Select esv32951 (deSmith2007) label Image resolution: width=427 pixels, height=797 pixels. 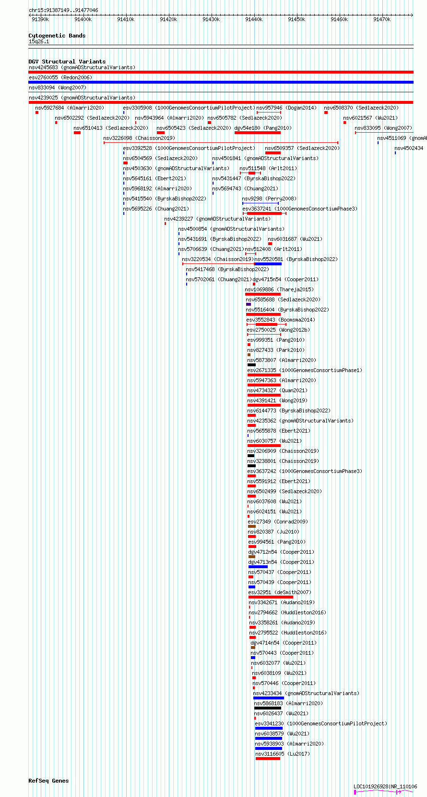[x=280, y=592]
